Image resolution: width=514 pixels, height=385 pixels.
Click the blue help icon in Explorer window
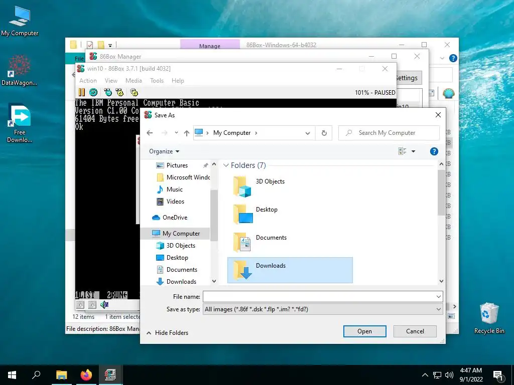coord(453,58)
